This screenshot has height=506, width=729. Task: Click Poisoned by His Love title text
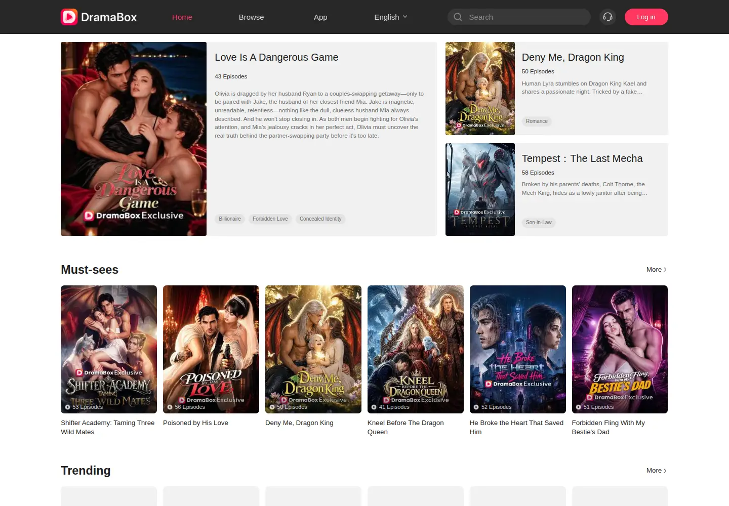tap(195, 423)
